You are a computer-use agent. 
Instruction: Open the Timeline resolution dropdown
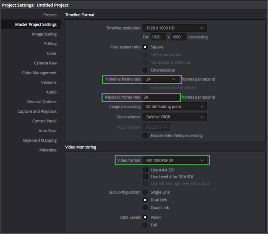(x=174, y=28)
